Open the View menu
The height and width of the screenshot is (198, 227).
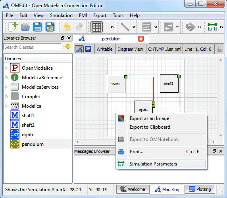tap(38, 15)
